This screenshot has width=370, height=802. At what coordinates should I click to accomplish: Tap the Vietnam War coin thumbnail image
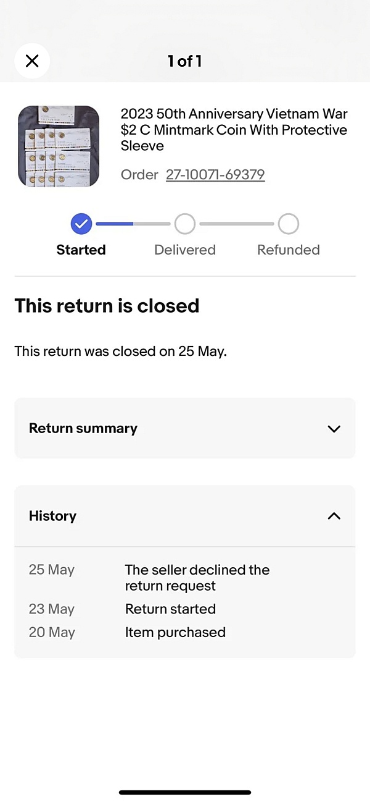(59, 146)
